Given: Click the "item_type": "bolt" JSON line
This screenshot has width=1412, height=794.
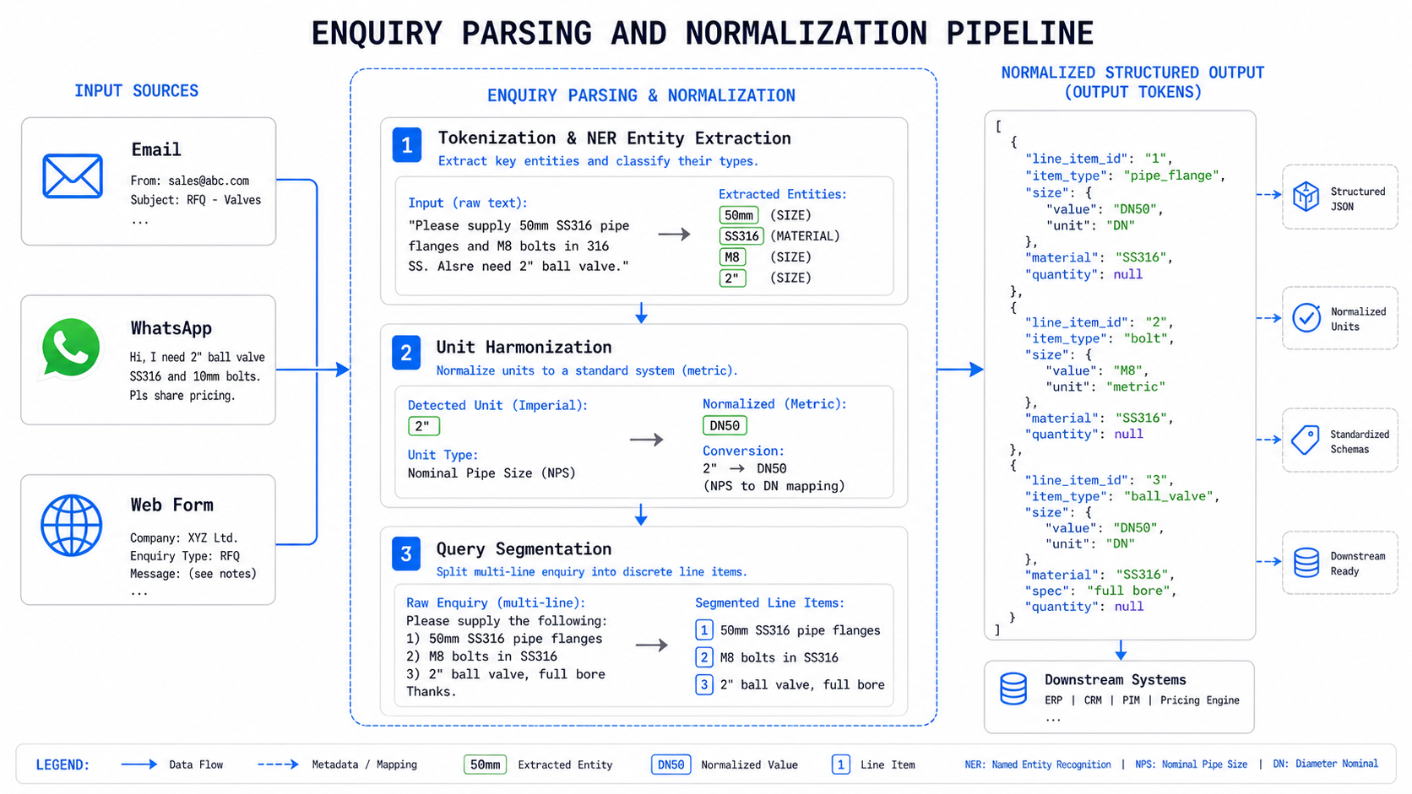Looking at the screenshot, I should click(x=1100, y=338).
